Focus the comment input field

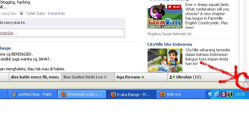tap(62, 33)
